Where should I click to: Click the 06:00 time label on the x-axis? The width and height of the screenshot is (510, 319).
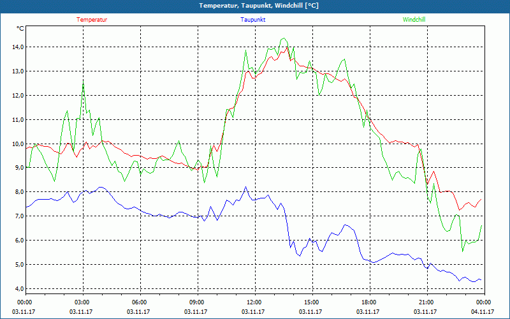140,302
